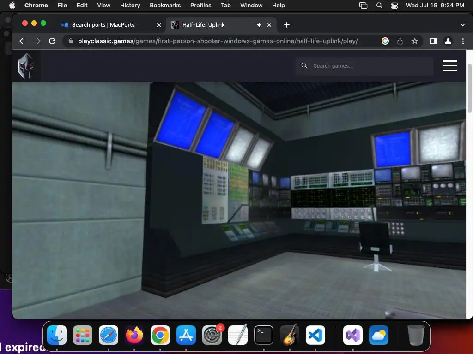Go to PlayClassic helmet logo home
The image size is (473, 354).
point(26,66)
